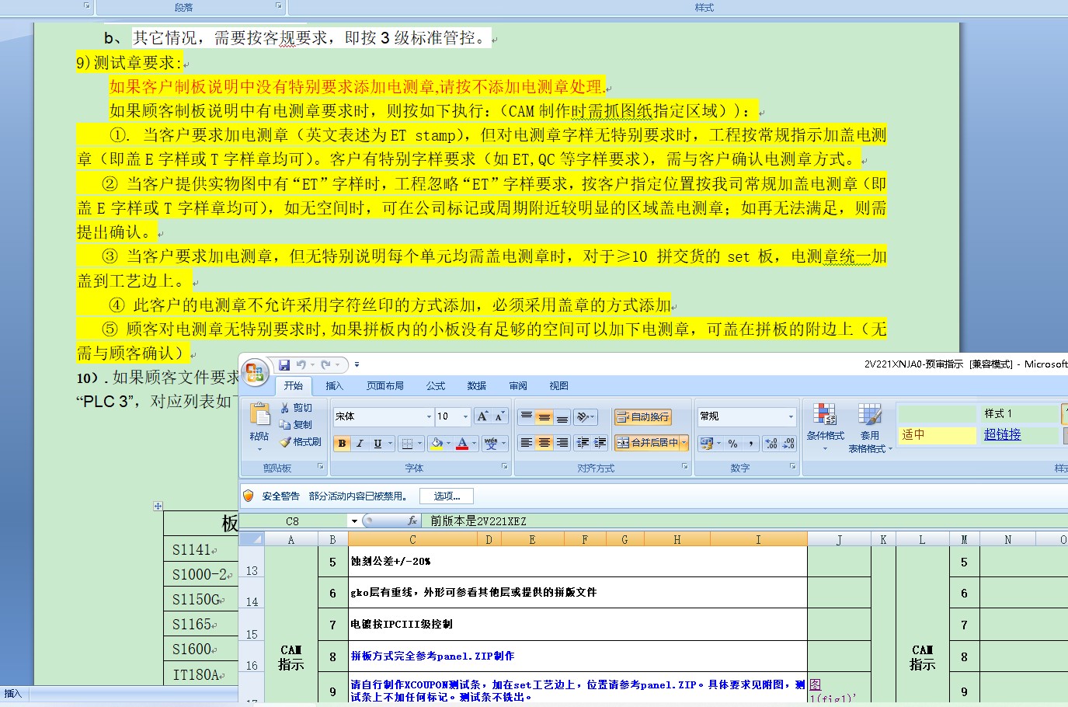Viewport: 1068px width, 707px height.
Task: Switch to the 开始 (Home) tab
Action: click(293, 386)
